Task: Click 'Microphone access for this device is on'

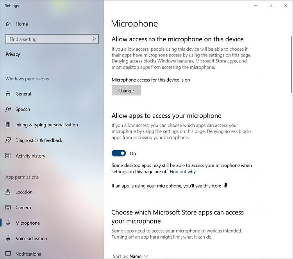Action: pos(151,80)
